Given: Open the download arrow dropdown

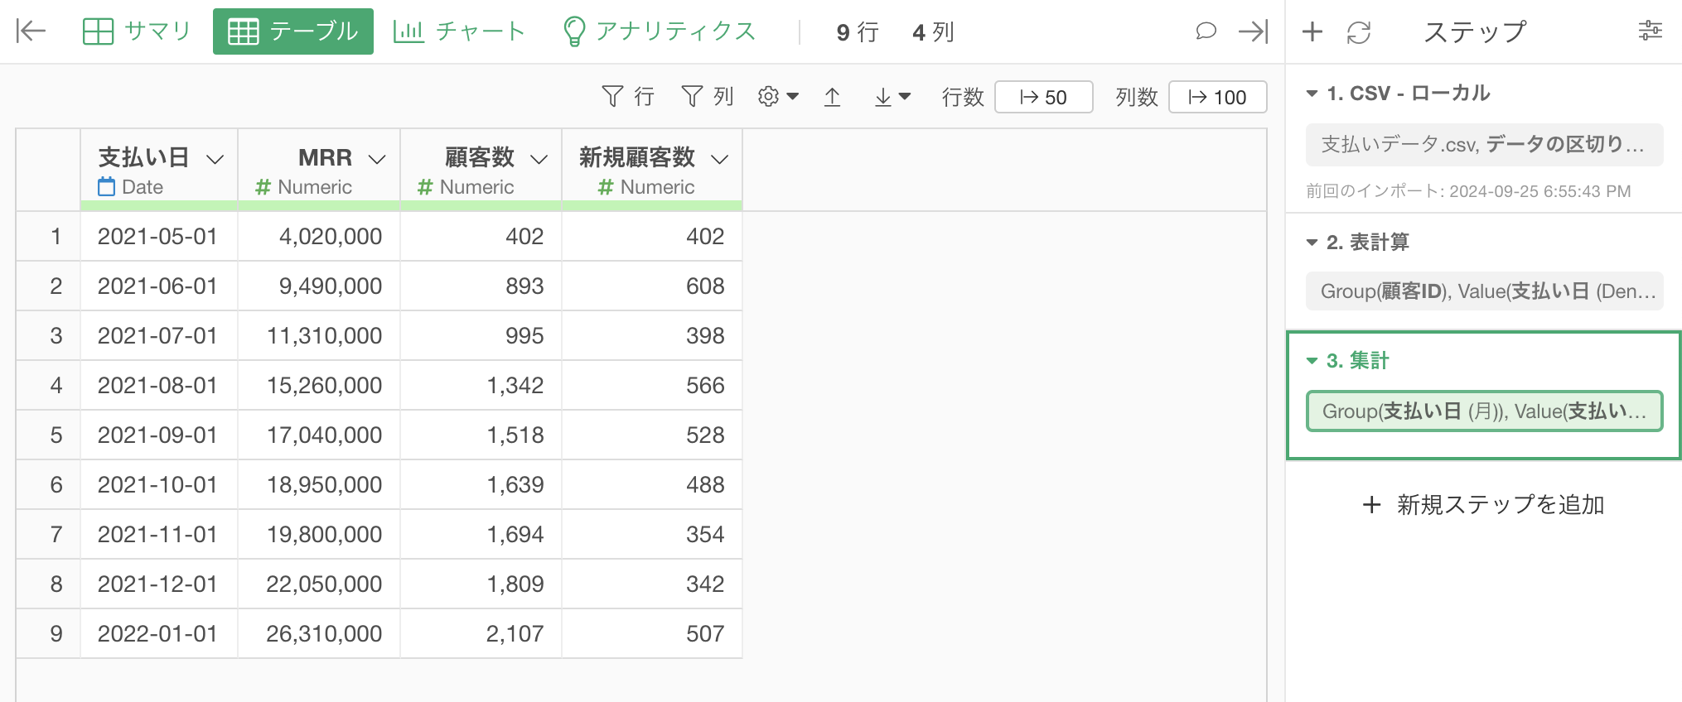Looking at the screenshot, I should tap(892, 97).
